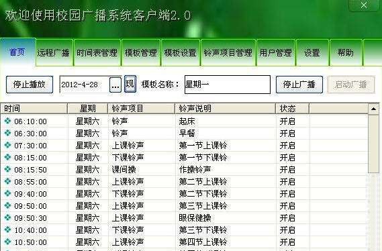
Task: Click the date field showing 2012-4-28
Action: tap(85, 85)
